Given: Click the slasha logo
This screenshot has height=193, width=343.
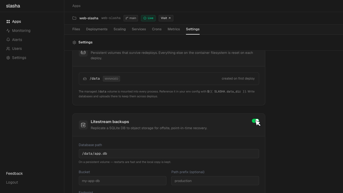Looking at the screenshot, I should (x=13, y=6).
